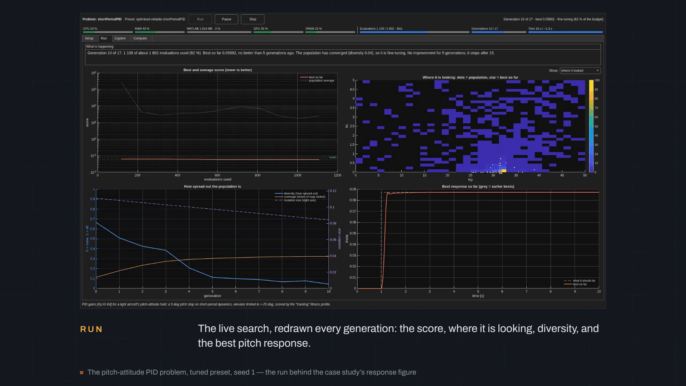This screenshot has width=686, height=386.
Task: Click the PID gains description footer text
Action: click(x=206, y=305)
